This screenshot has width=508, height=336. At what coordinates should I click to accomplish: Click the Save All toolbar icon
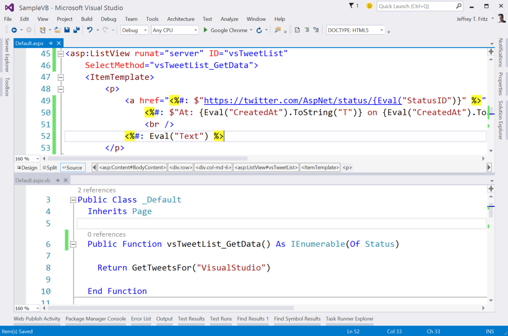click(x=76, y=29)
